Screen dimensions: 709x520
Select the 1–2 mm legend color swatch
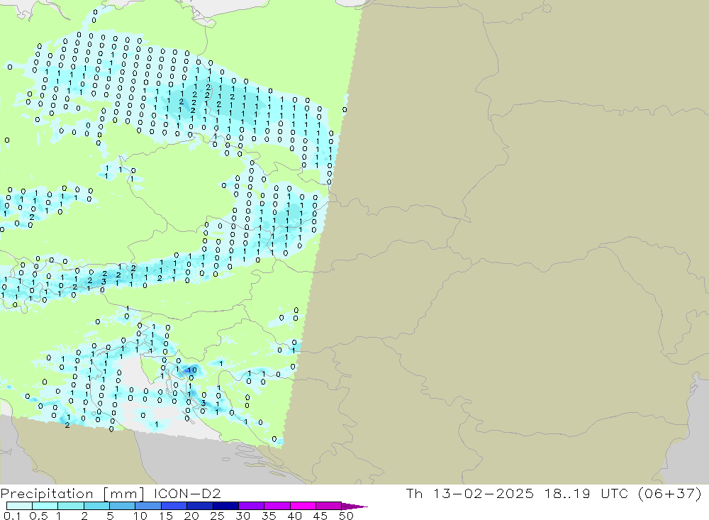click(71, 506)
